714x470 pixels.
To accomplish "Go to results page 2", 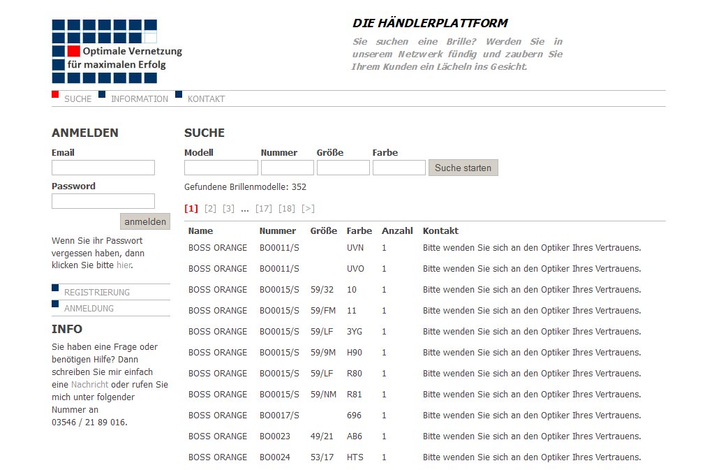I will (x=210, y=209).
